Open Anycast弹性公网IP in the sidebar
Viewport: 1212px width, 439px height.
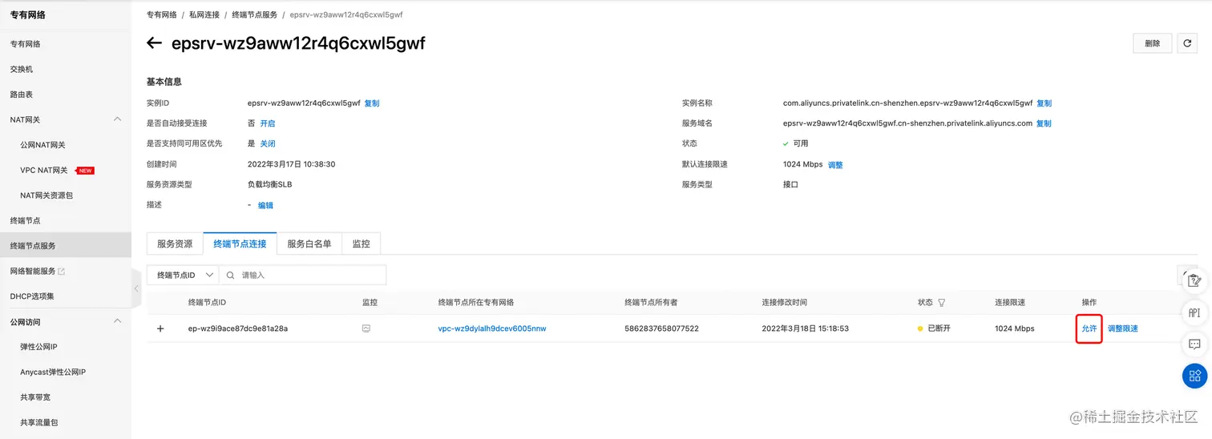(x=53, y=372)
